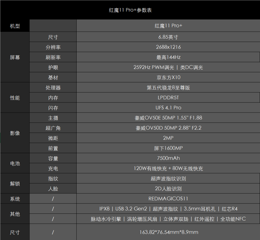Select the 性能 category cell
The height and width of the screenshot is (240, 260).
tap(15, 98)
